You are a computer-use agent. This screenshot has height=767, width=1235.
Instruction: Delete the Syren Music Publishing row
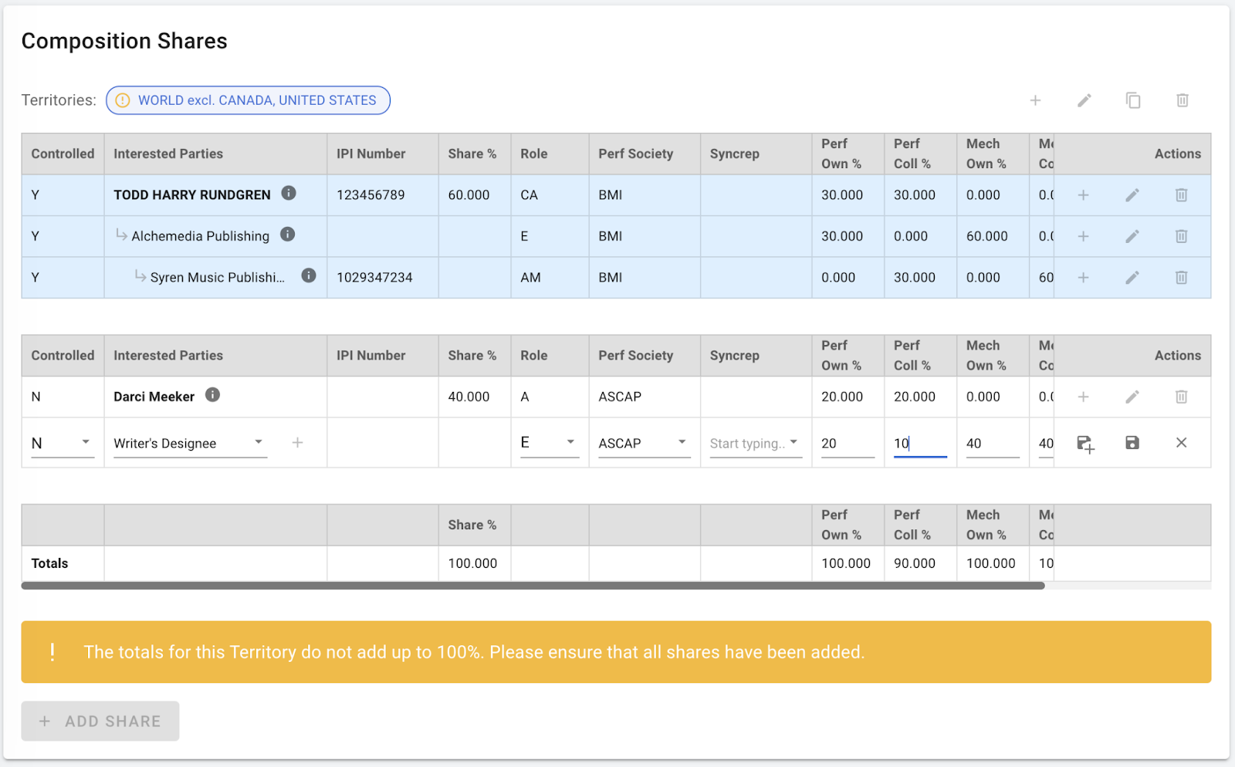point(1181,277)
